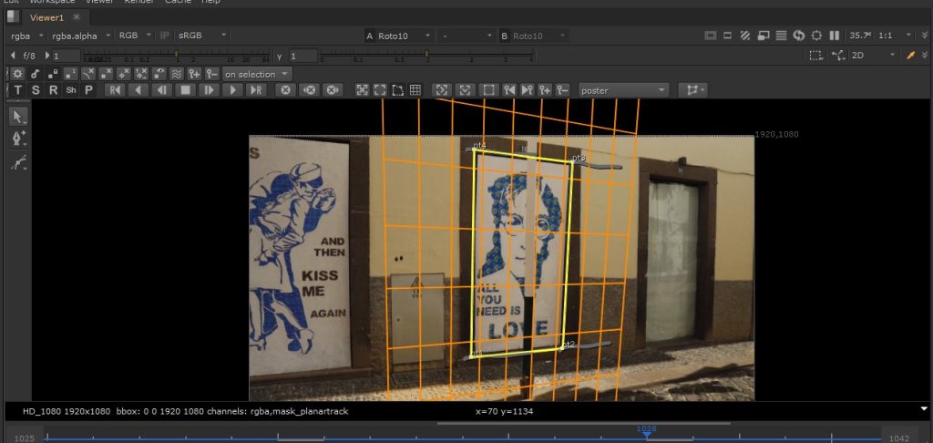This screenshot has width=933, height=443.
Task: Switch to the Viewer1 tab
Action: tap(47, 17)
